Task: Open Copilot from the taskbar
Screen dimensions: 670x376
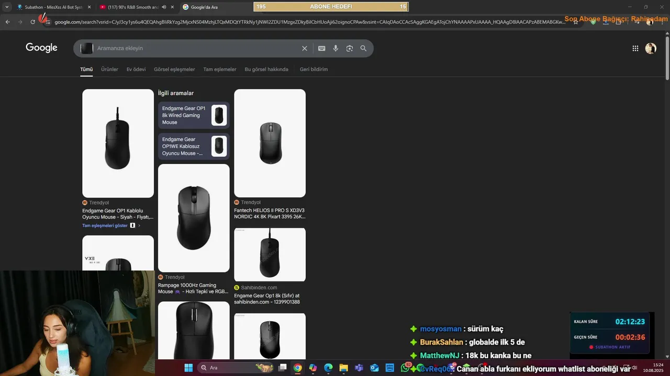Action: point(313,368)
